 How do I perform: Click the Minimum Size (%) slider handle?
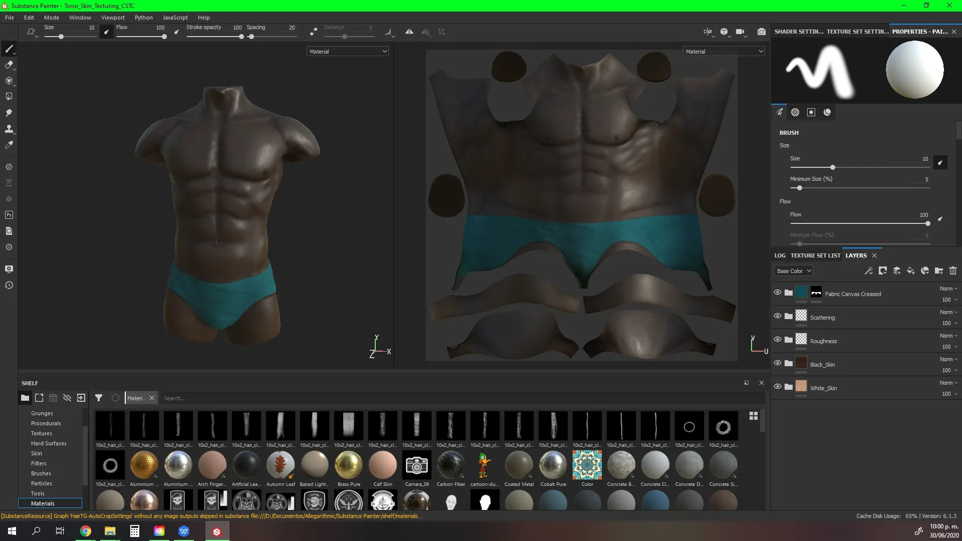coord(800,188)
